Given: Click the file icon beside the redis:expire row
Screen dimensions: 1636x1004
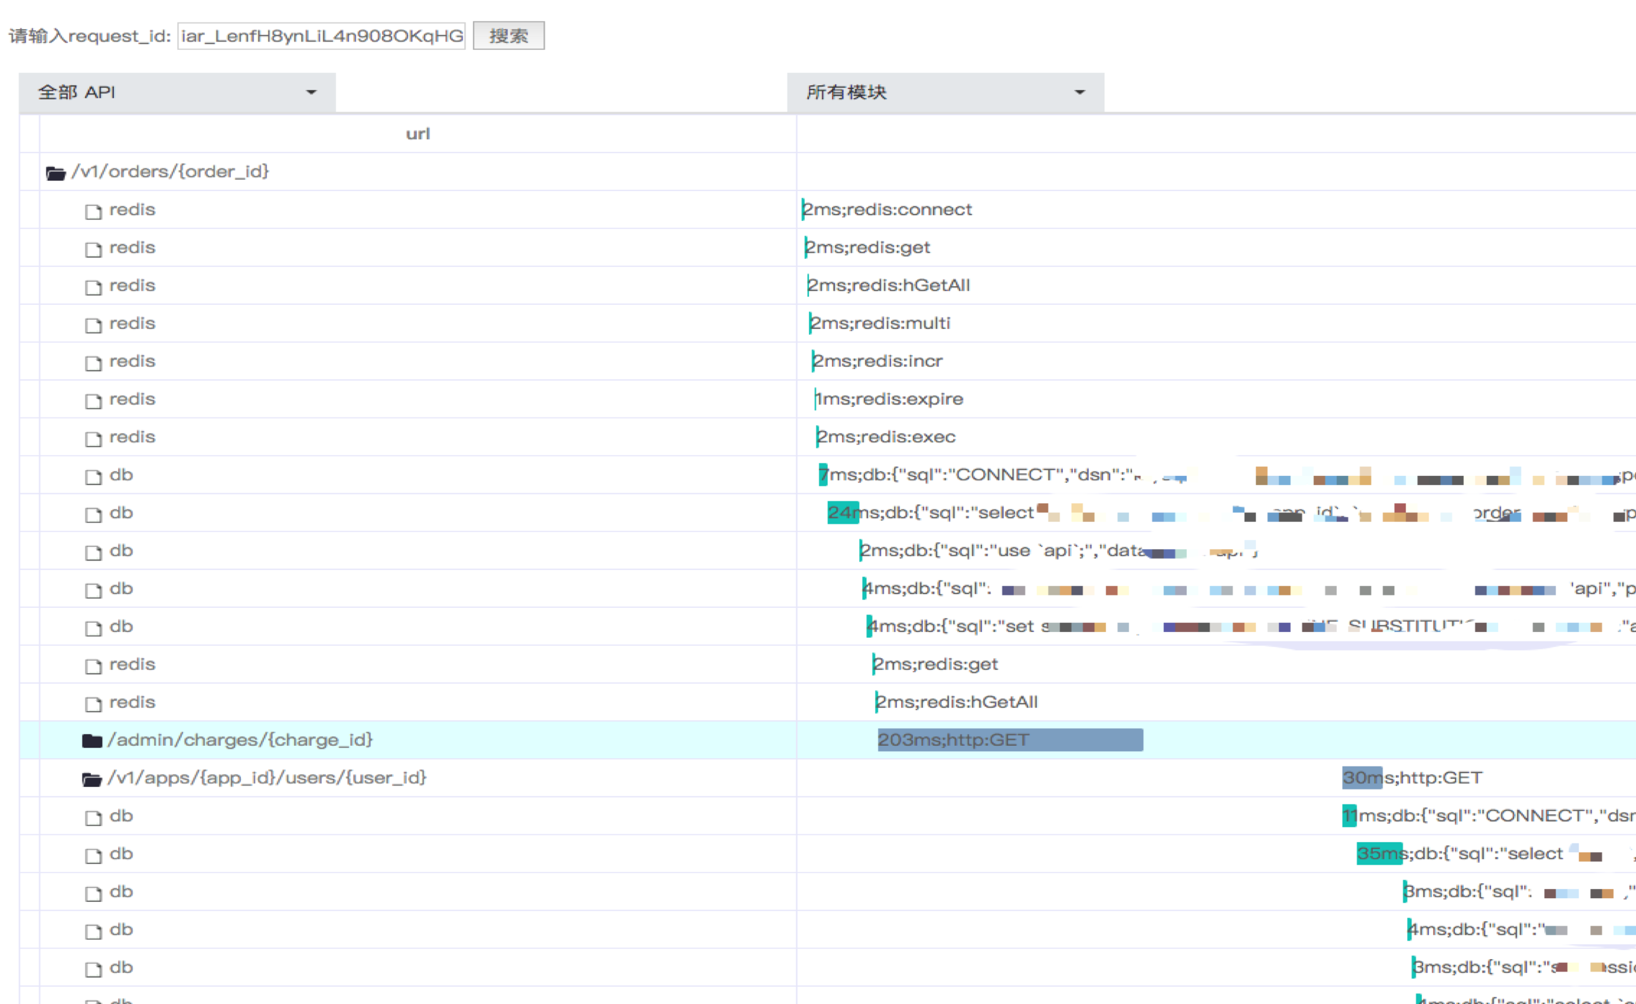Looking at the screenshot, I should click(x=93, y=401).
